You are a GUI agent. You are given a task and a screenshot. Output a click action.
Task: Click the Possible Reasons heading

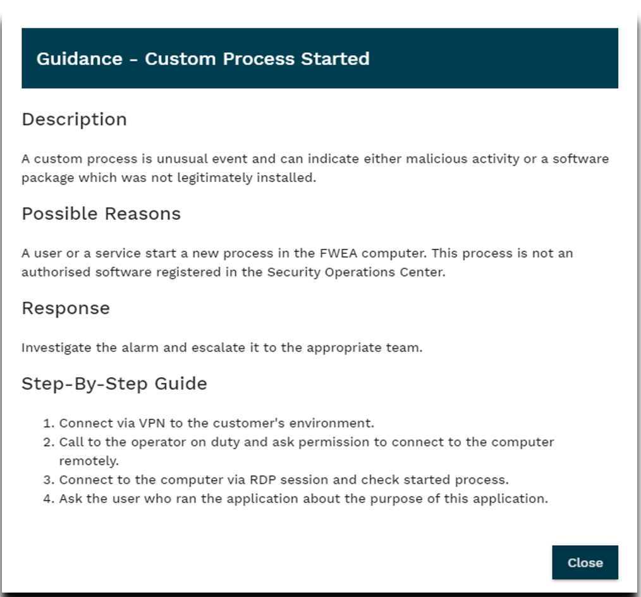[x=101, y=214]
